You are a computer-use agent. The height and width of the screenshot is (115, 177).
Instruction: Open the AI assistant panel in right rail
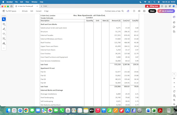click(174, 17)
